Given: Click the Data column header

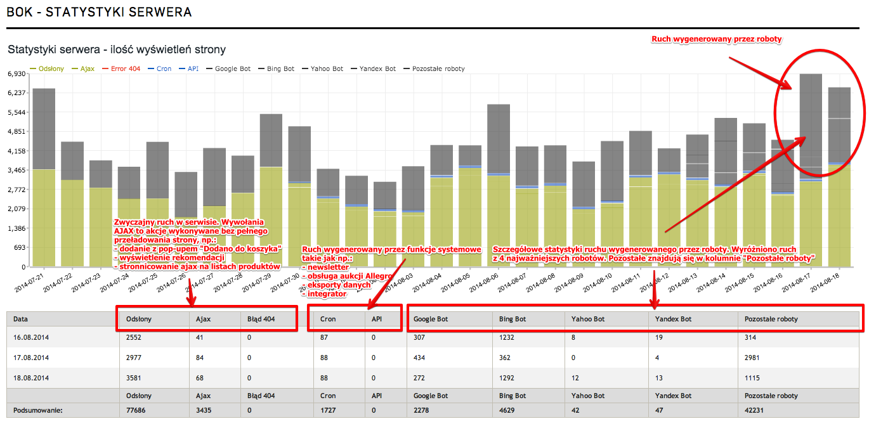Looking at the screenshot, I should click(x=20, y=319).
